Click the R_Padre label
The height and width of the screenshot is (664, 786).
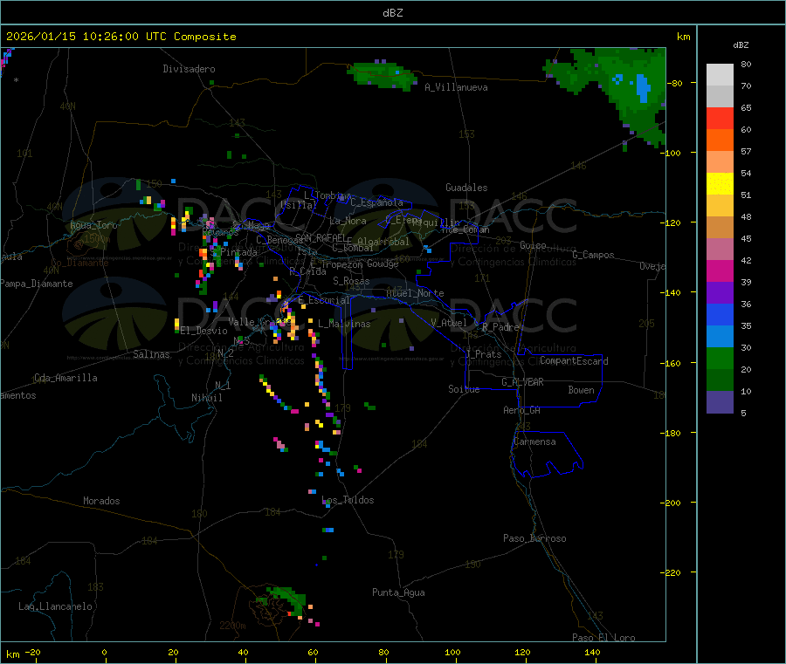tap(500, 327)
